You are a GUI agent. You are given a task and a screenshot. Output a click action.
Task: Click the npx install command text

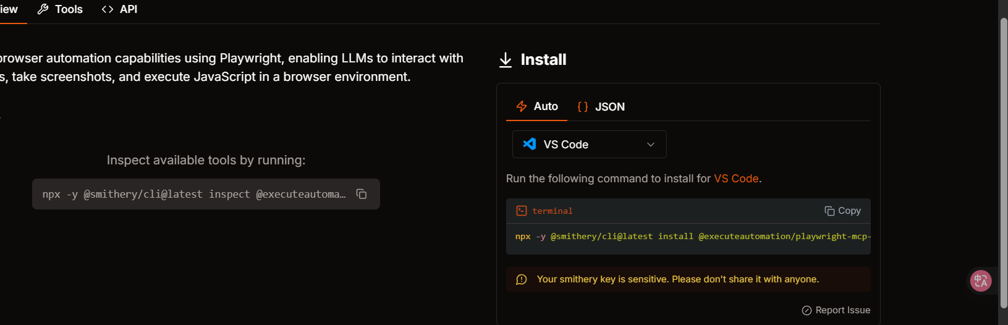point(693,237)
